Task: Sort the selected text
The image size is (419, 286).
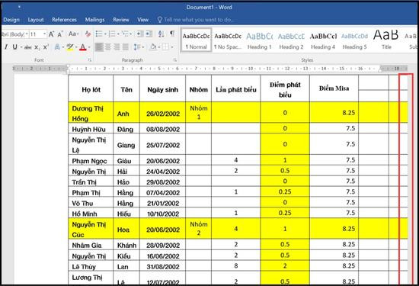Action: tap(161, 34)
